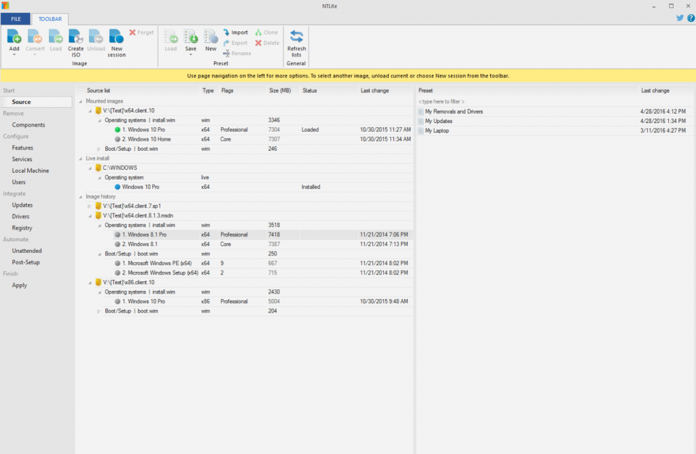Click the Add image icon
This screenshot has height=454, width=696.
pos(14,36)
